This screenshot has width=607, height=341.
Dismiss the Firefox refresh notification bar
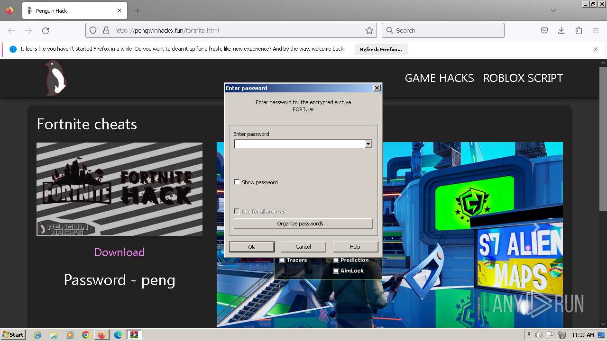[x=596, y=49]
